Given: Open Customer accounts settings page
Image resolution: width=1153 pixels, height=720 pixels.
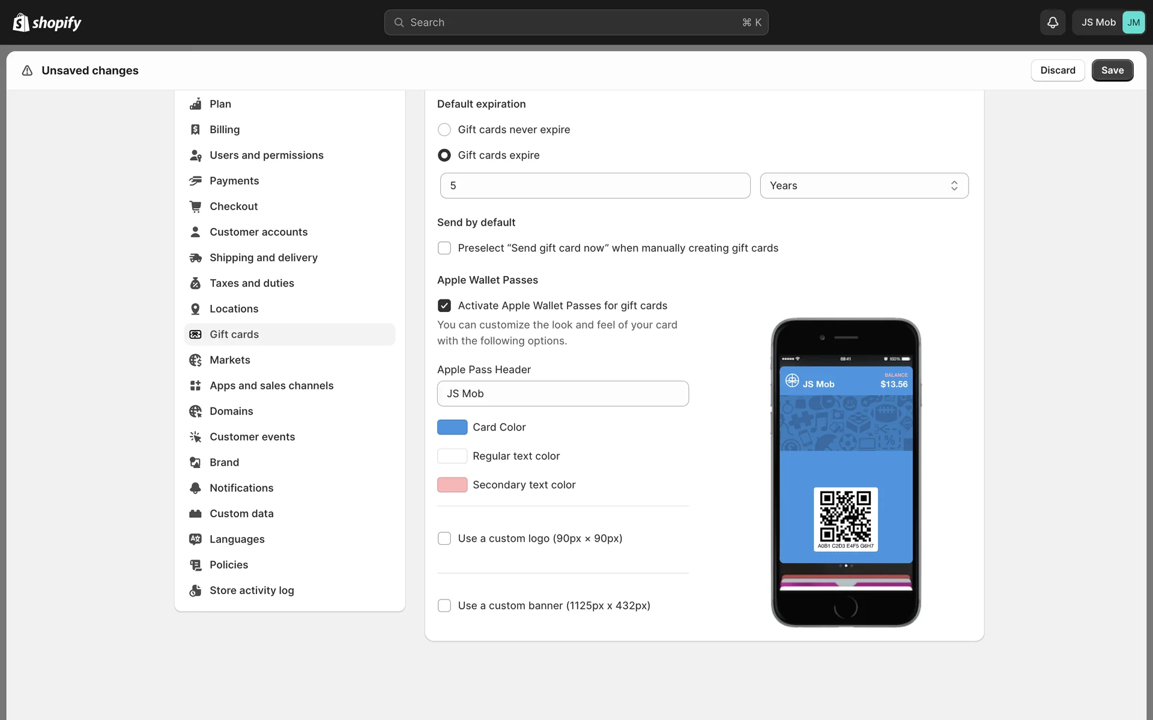Looking at the screenshot, I should 258,232.
